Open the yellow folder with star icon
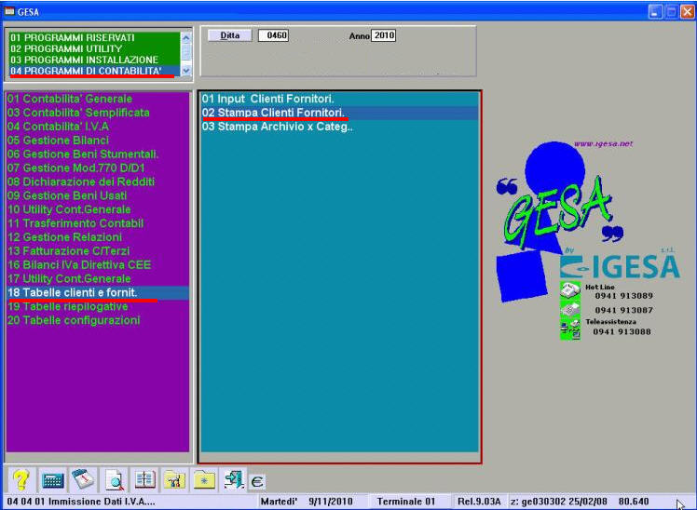 pyautogui.click(x=204, y=480)
